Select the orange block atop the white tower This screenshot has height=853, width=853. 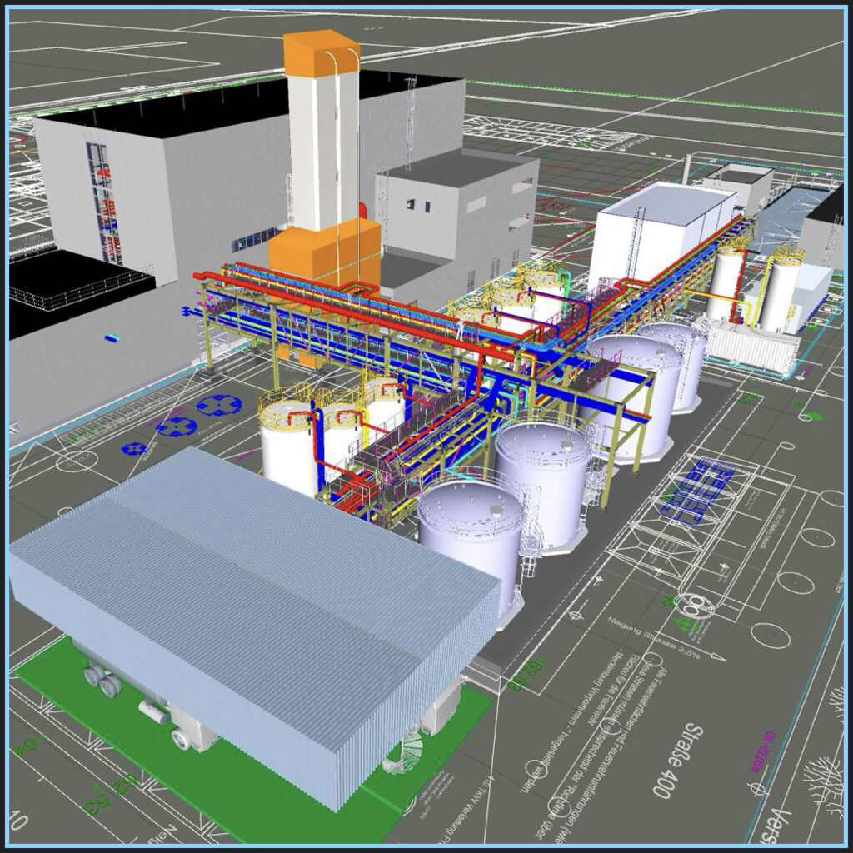(322, 52)
